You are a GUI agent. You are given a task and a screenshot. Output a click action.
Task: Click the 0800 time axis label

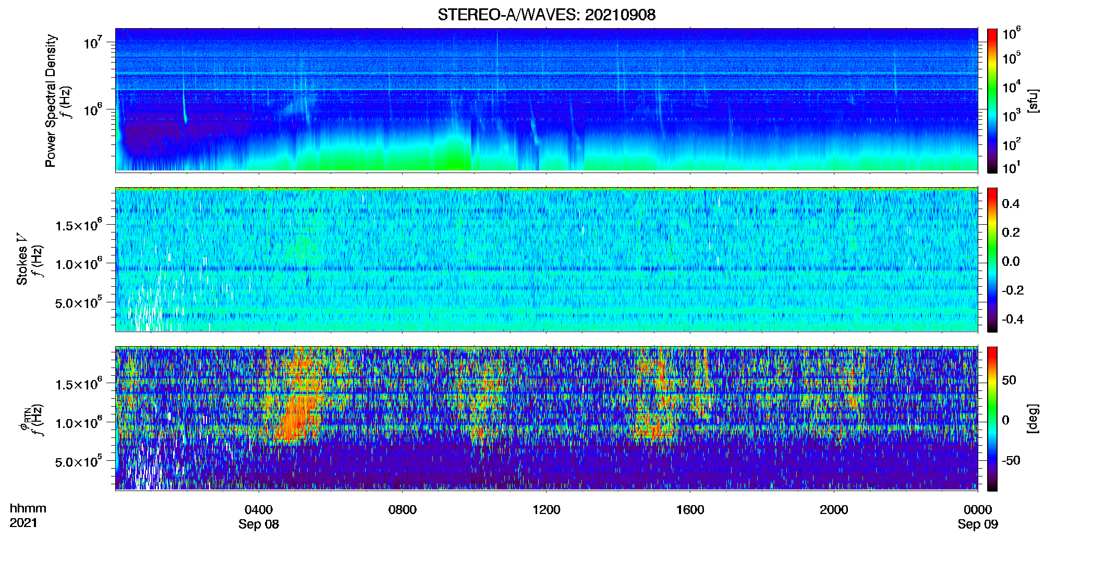coord(403,509)
